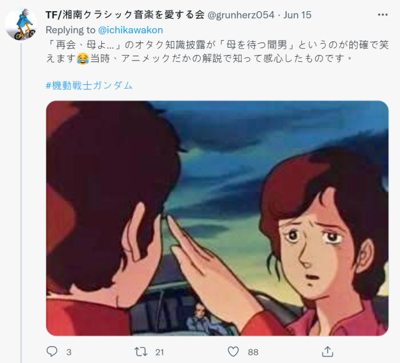Click the share upload arrow icon
This screenshot has height=363, width=400.
tap(327, 352)
